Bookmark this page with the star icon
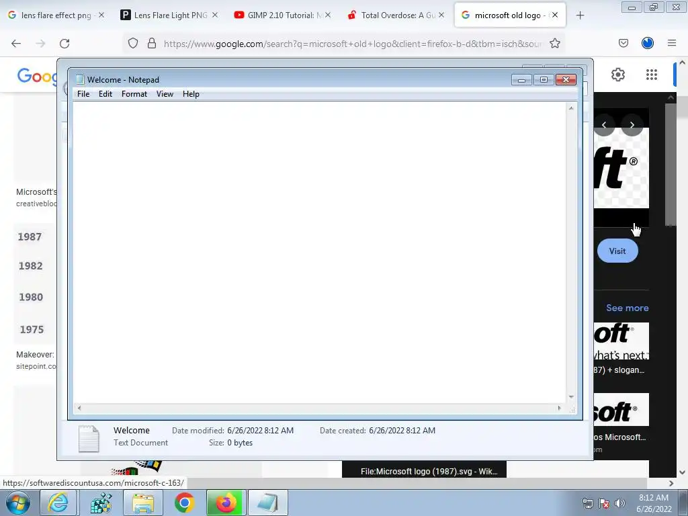The width and height of the screenshot is (688, 516). point(555,43)
